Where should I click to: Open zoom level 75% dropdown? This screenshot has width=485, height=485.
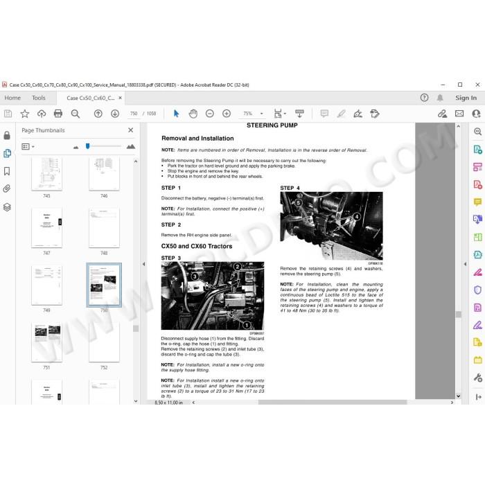pos(262,114)
